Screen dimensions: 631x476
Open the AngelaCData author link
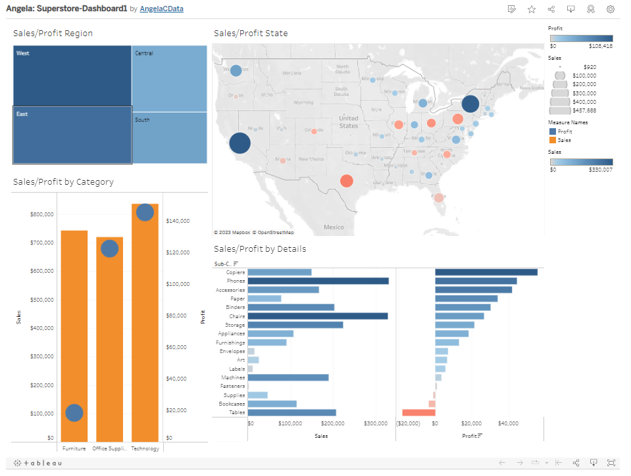pyautogui.click(x=161, y=9)
